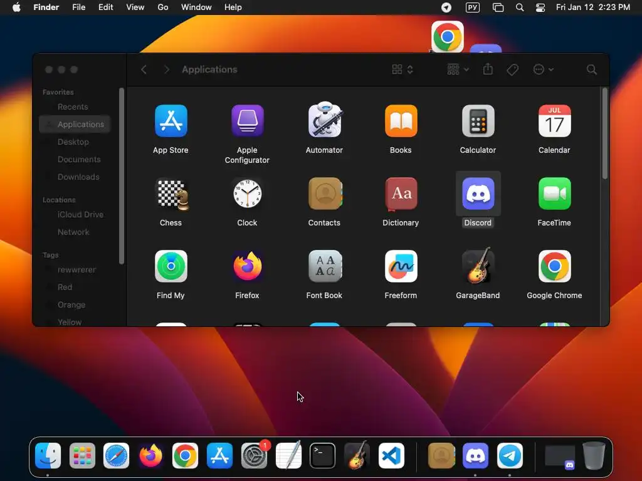Select the Contacts app in Finder window

coord(325,194)
